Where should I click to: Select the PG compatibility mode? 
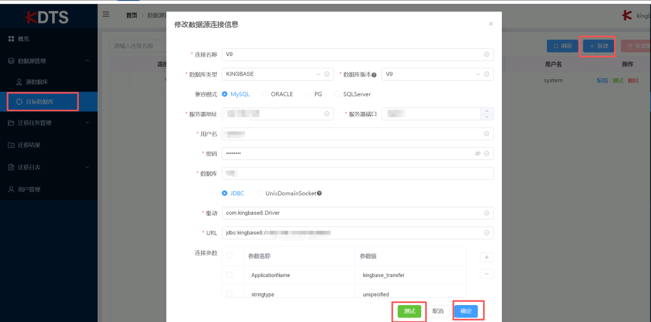314,94
